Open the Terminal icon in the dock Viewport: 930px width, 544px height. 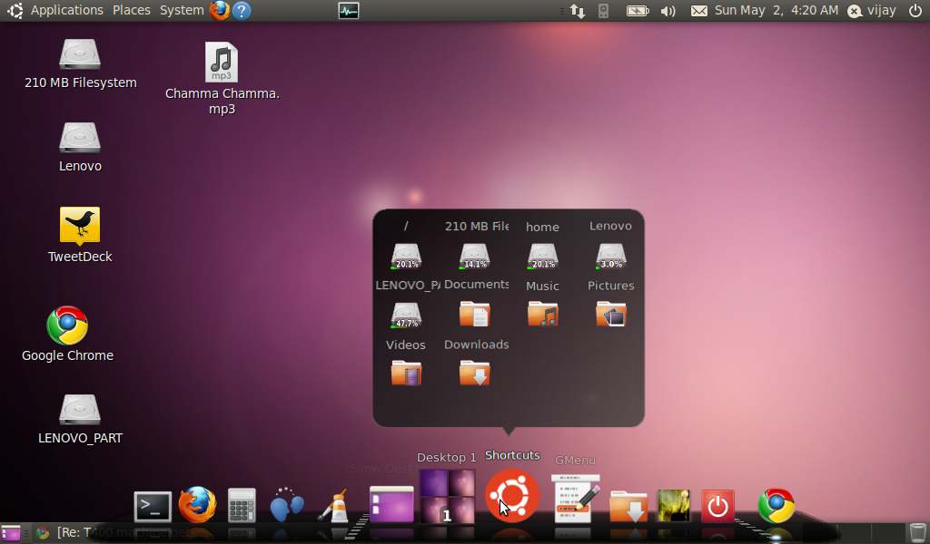coord(153,506)
